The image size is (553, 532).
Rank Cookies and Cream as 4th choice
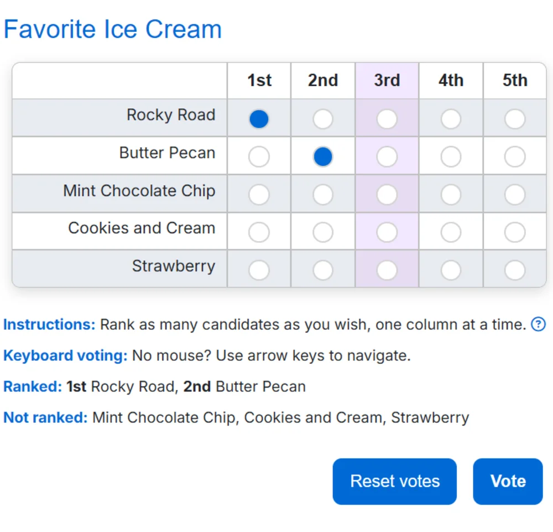[x=451, y=232]
